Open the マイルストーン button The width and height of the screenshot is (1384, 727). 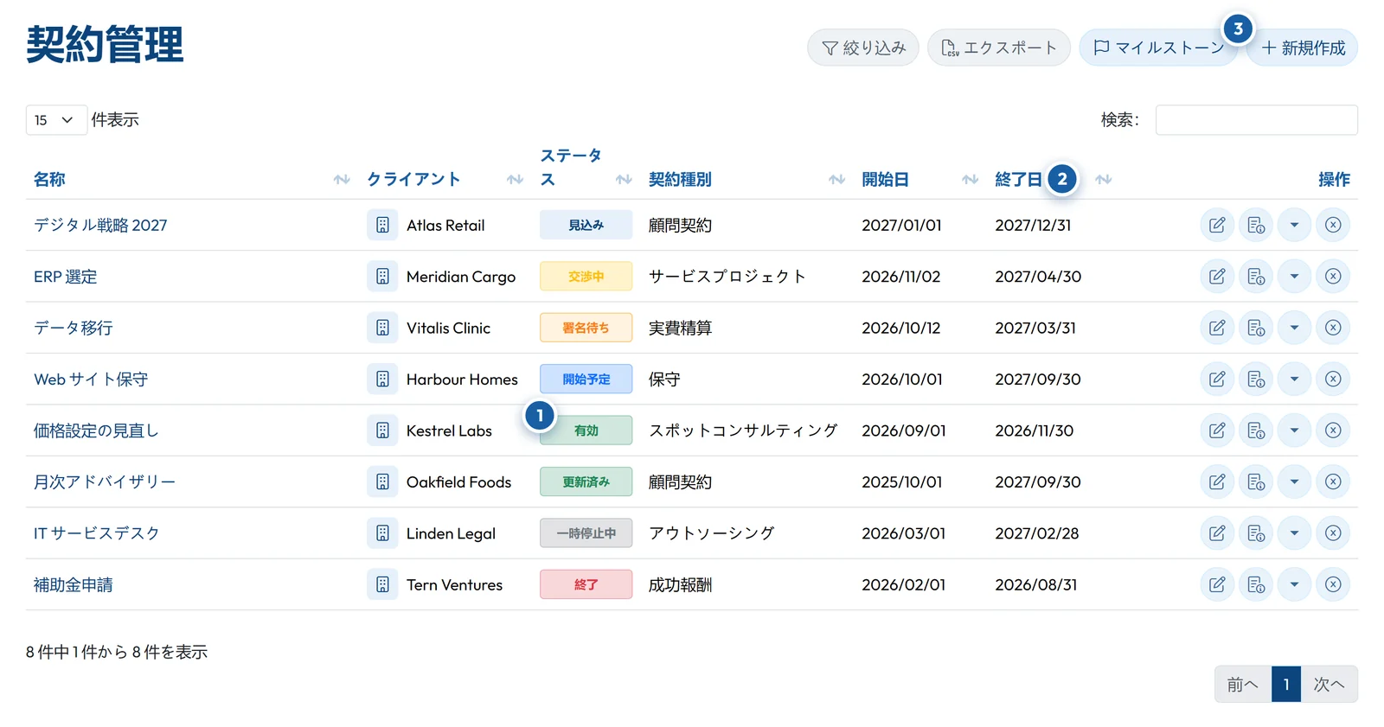(1159, 48)
